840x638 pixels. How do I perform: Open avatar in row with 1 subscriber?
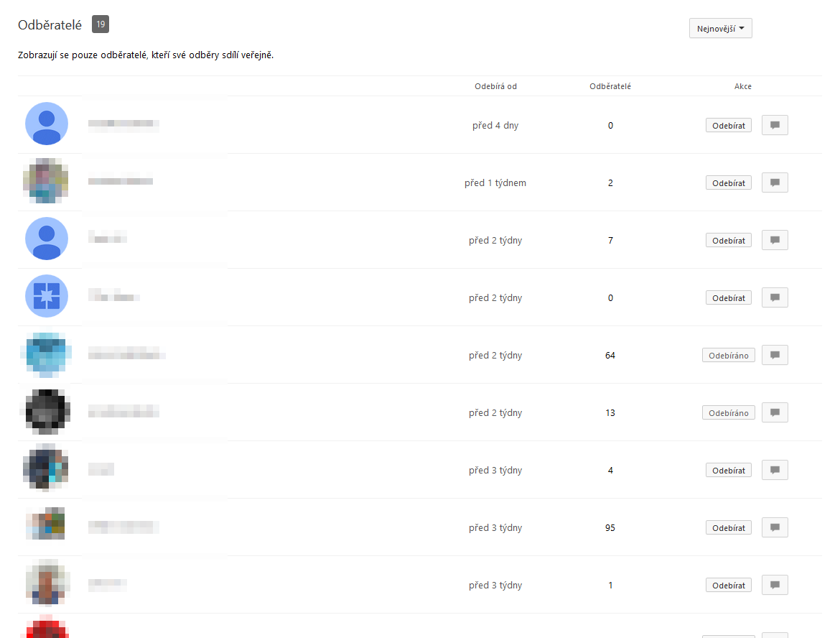(x=47, y=582)
